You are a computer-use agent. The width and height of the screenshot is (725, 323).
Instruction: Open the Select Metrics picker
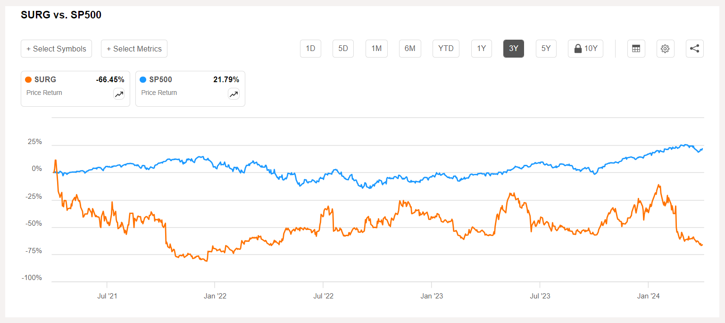click(x=134, y=49)
